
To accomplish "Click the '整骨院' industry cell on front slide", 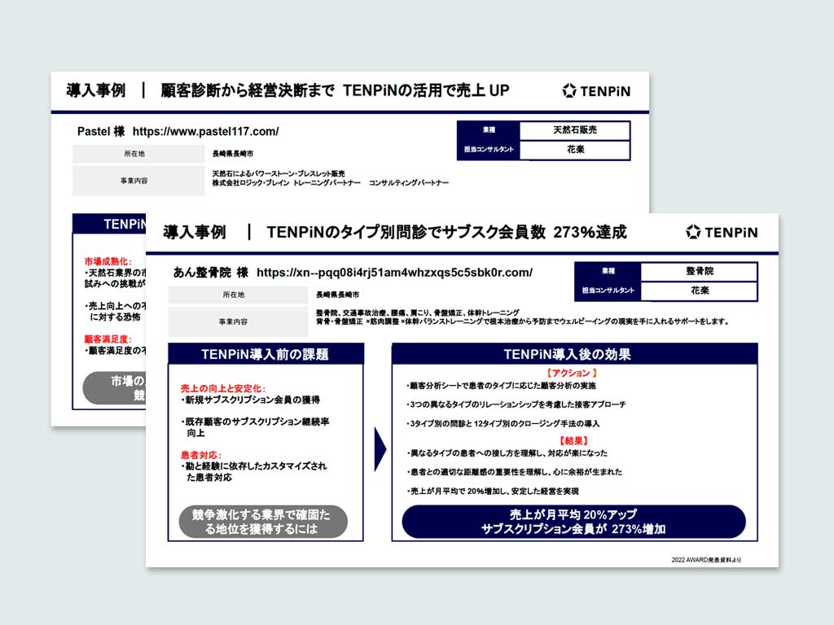I will [699, 271].
